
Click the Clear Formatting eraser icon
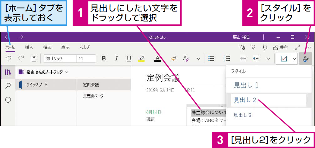tap(186, 58)
